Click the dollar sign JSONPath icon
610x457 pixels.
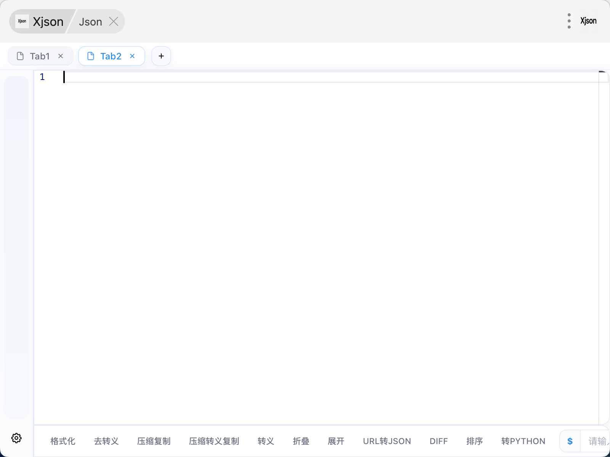570,441
